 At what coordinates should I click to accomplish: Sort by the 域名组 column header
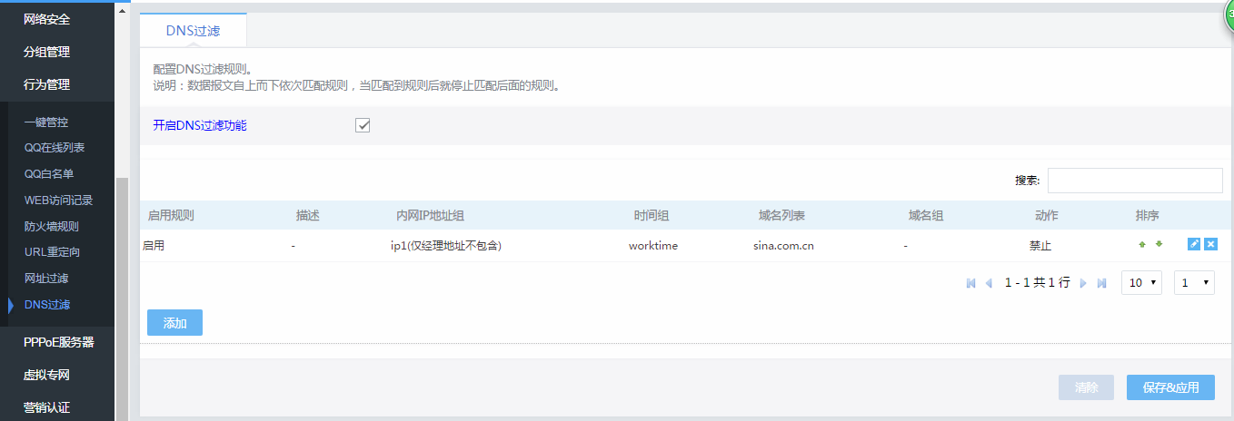pyautogui.click(x=926, y=216)
